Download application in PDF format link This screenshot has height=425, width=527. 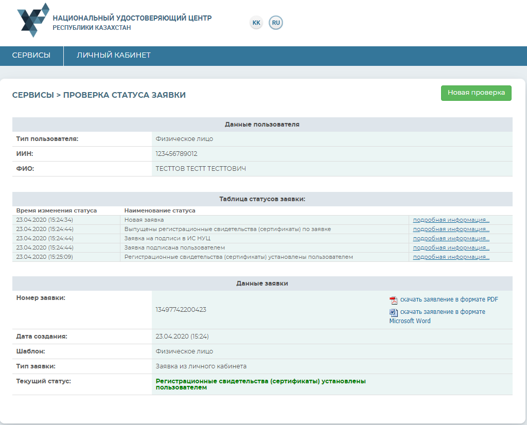449,300
